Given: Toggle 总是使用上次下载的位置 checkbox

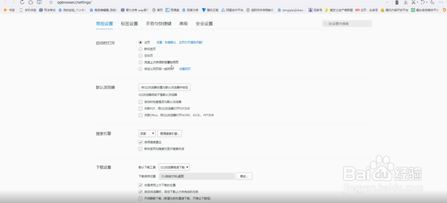Looking at the screenshot, I should tap(140, 185).
